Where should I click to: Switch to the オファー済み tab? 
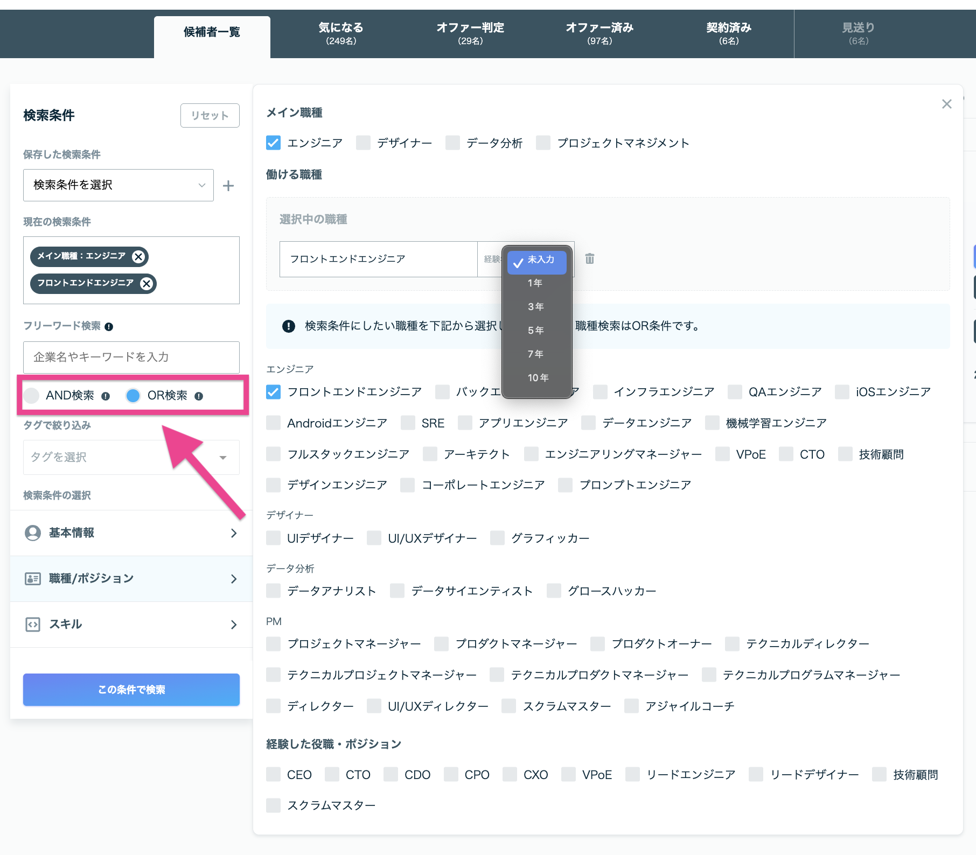pos(599,33)
